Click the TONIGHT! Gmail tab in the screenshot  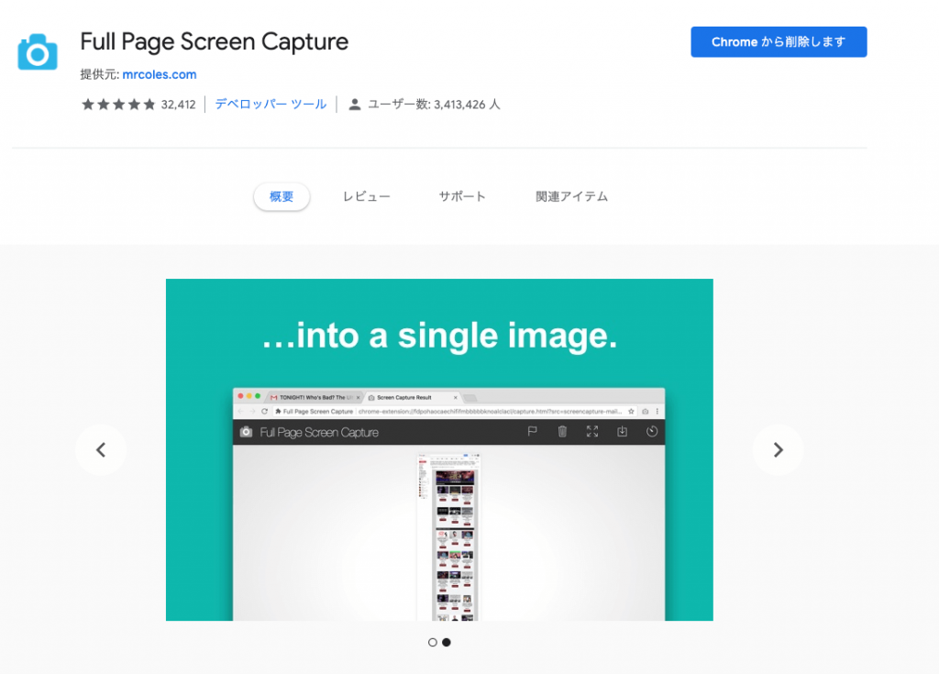[x=314, y=397]
